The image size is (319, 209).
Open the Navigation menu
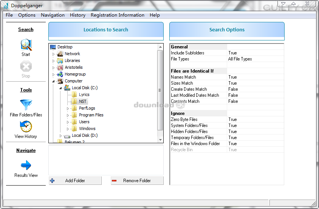point(53,15)
